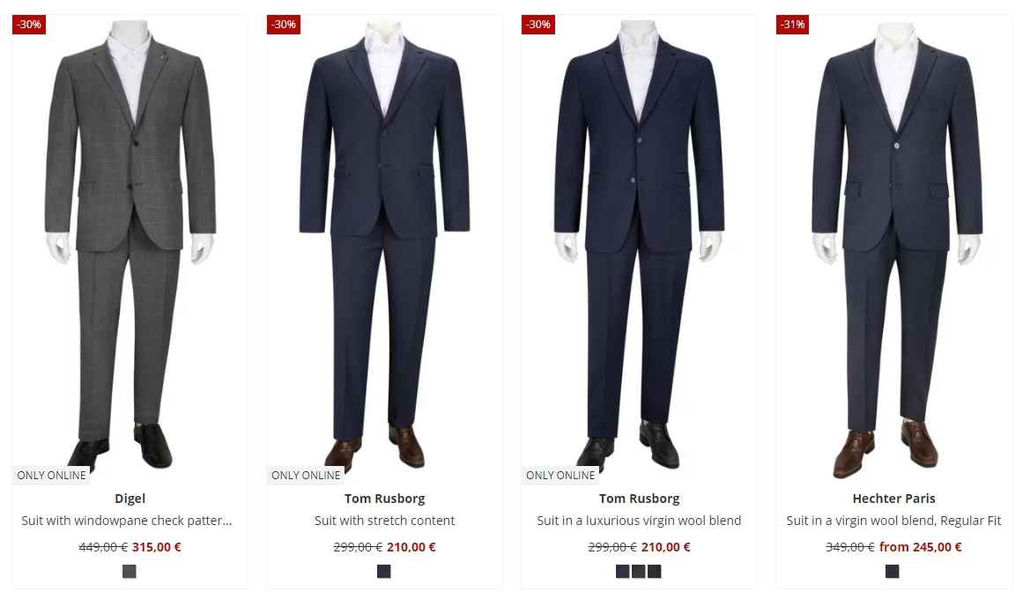
Task: Choose first navy swatch of luxurious wool suit
Action: pyautogui.click(x=622, y=572)
